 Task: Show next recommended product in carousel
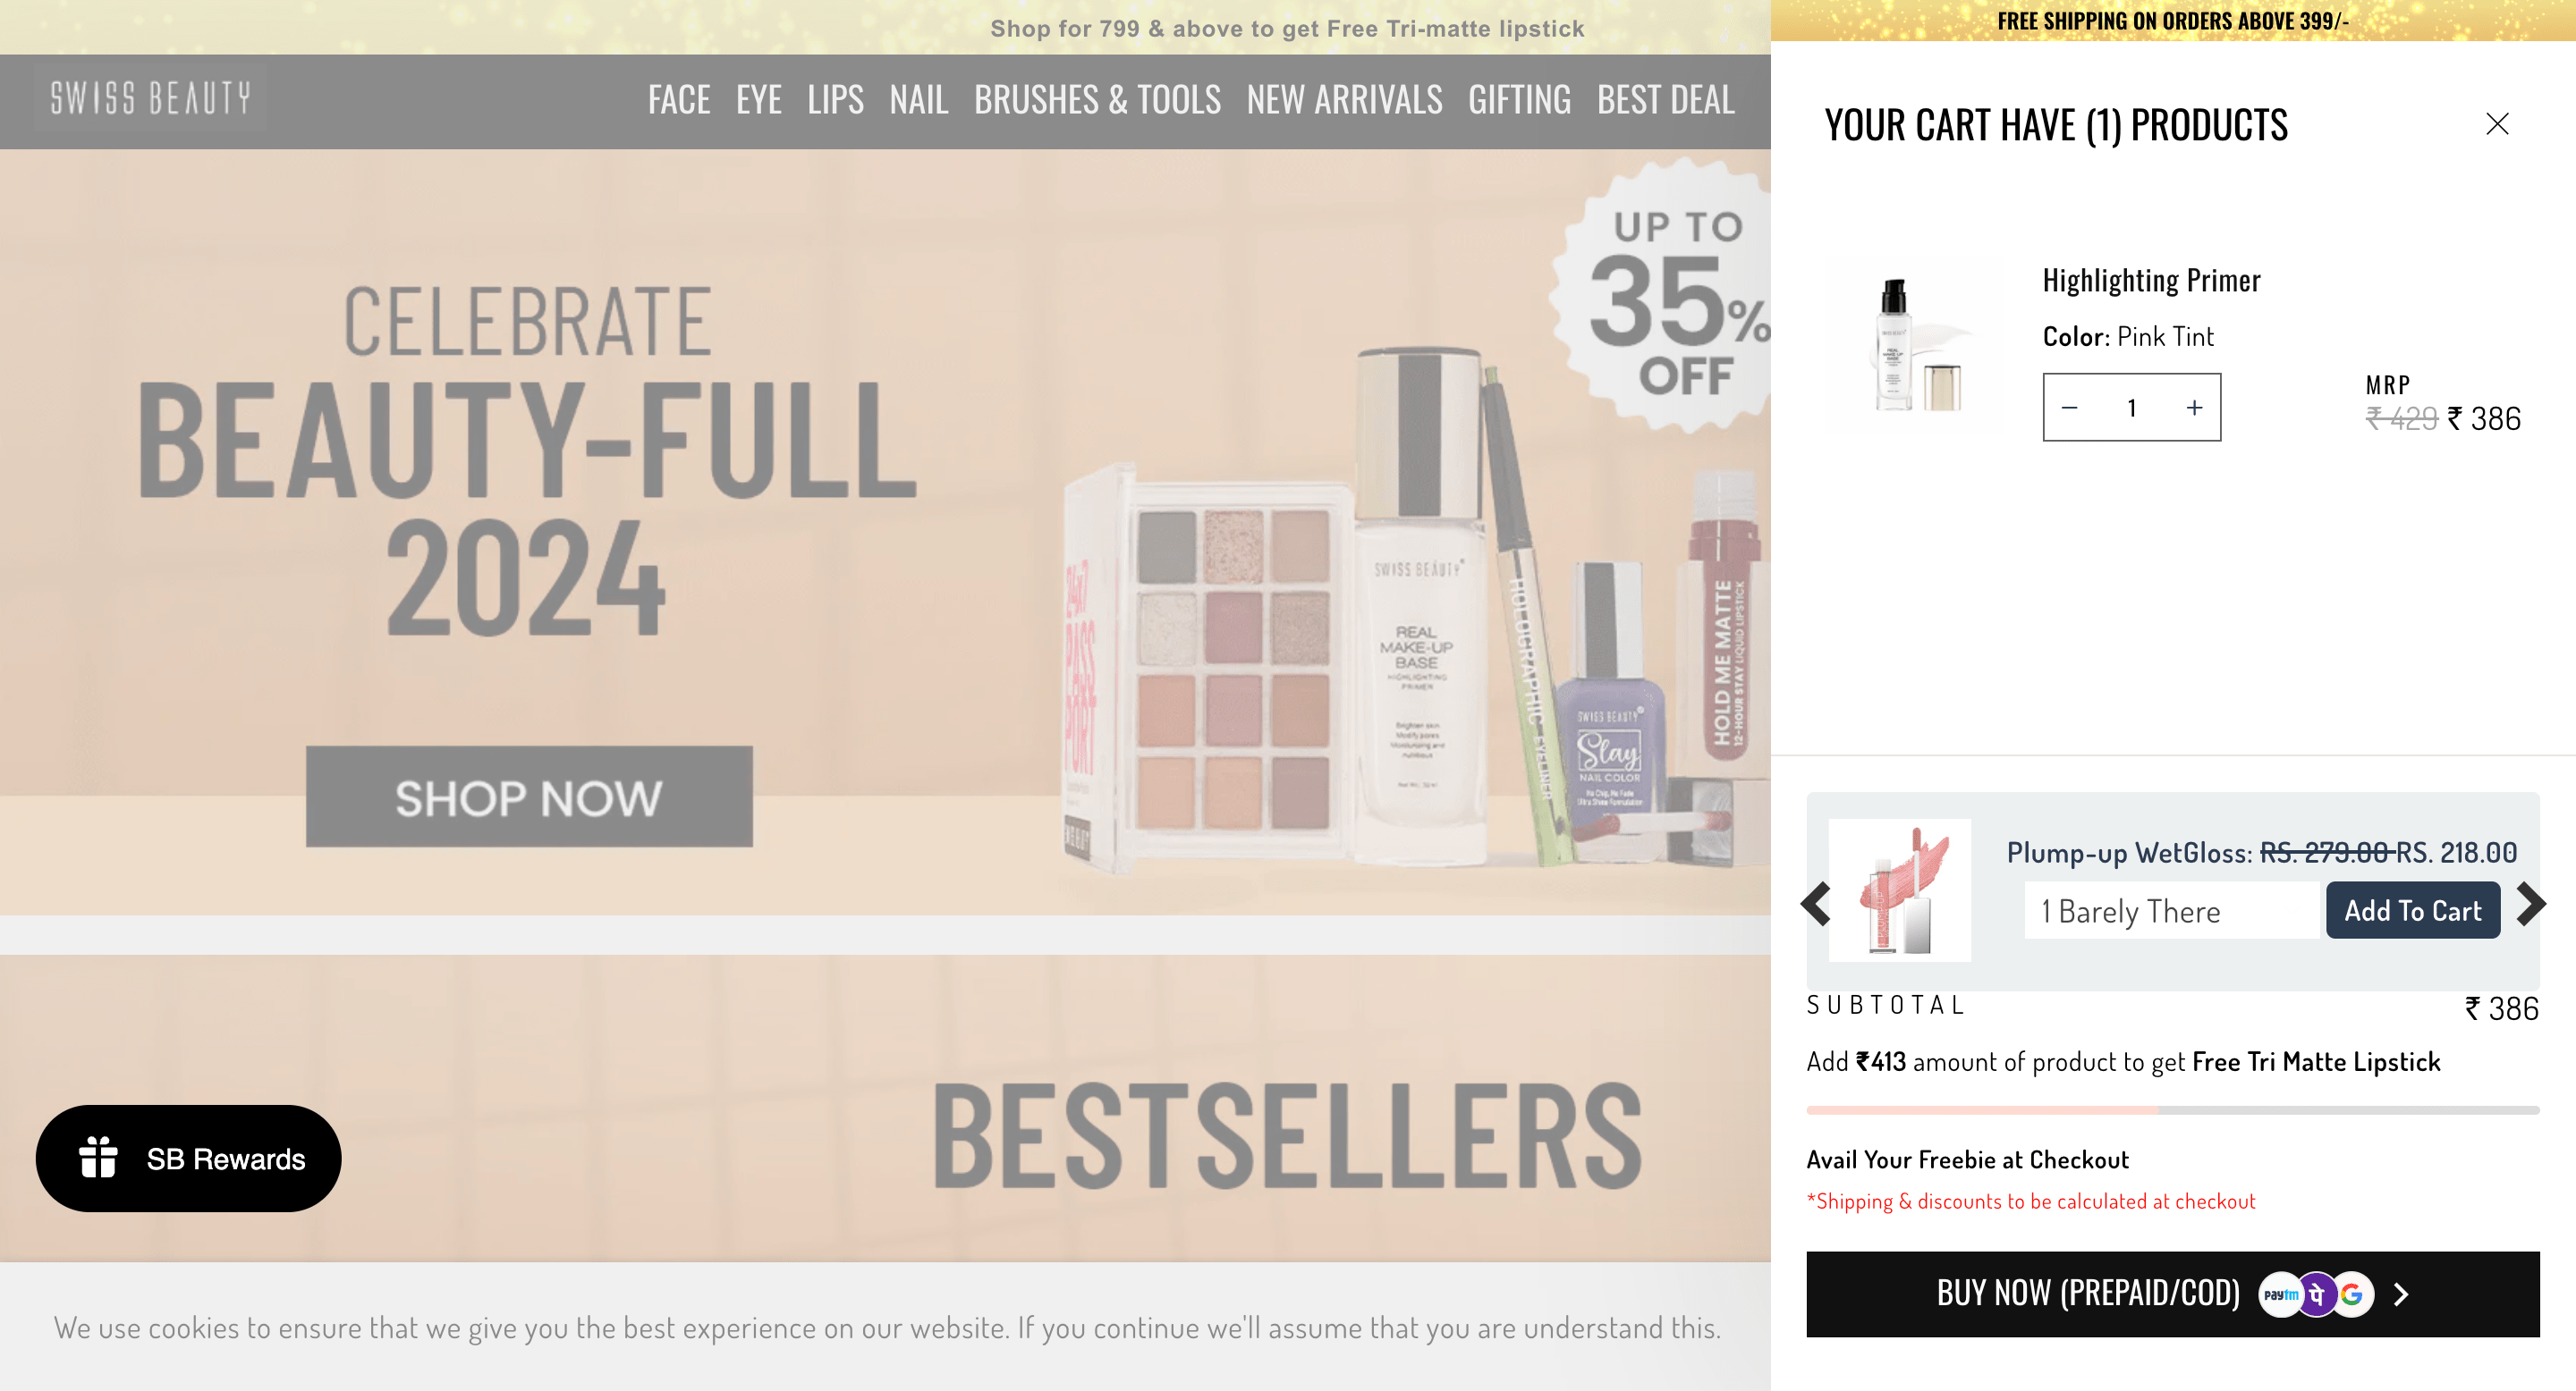tap(2530, 905)
